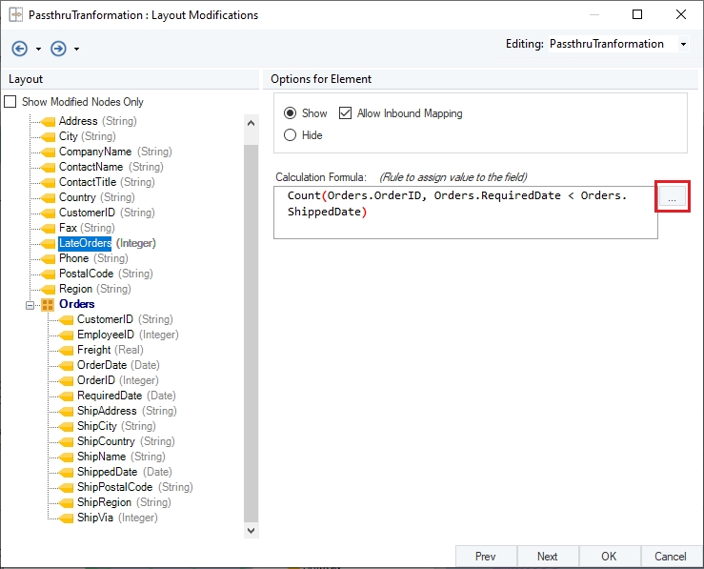Click the field icon beside Address
Screen dimensions: 704x569
(x=48, y=121)
